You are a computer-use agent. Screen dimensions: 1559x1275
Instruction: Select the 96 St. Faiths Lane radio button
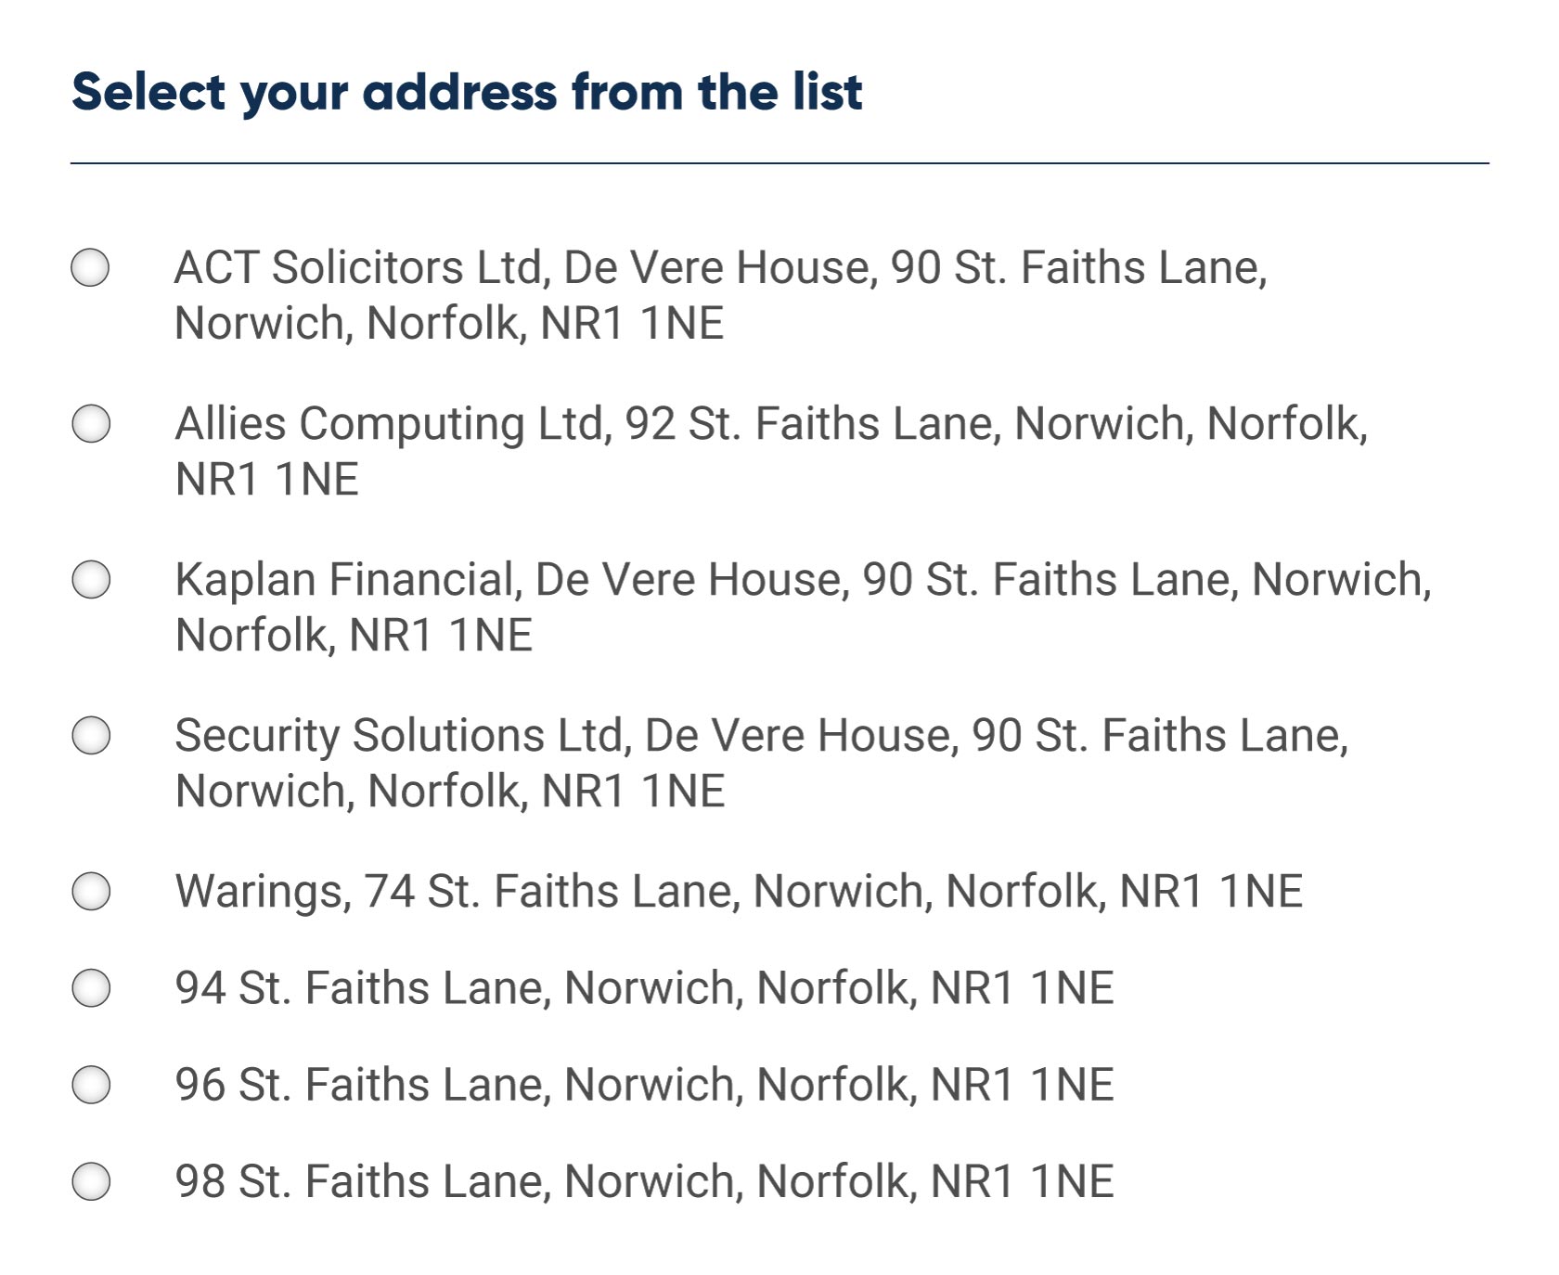point(91,1084)
